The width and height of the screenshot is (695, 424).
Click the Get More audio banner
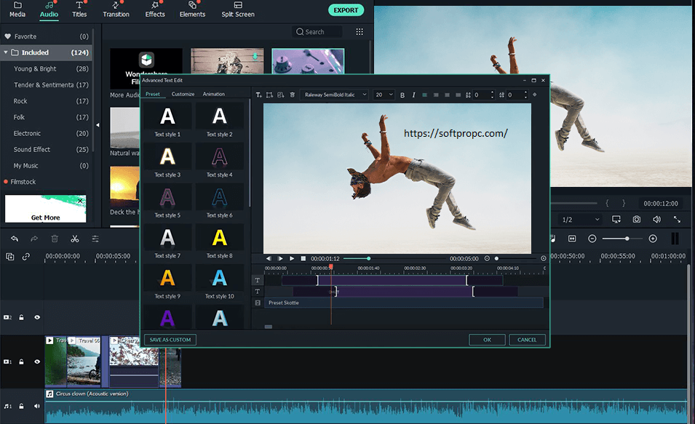[x=46, y=209]
